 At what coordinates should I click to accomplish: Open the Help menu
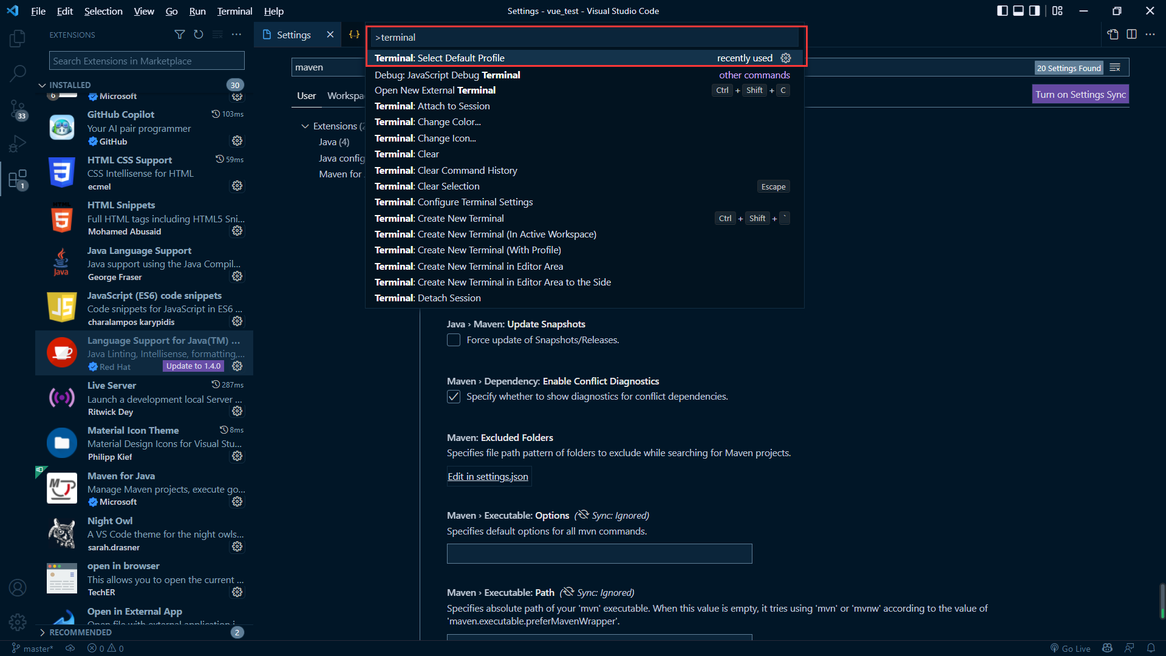pyautogui.click(x=274, y=11)
